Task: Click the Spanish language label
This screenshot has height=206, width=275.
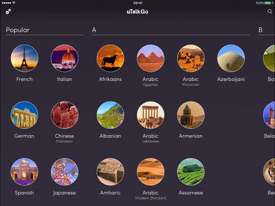Action: point(24,193)
